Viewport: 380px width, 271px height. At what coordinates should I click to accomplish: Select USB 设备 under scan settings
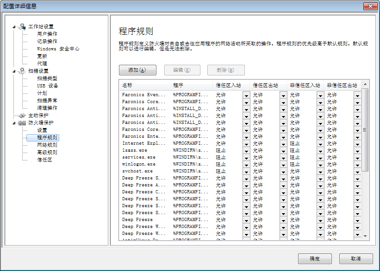click(48, 86)
